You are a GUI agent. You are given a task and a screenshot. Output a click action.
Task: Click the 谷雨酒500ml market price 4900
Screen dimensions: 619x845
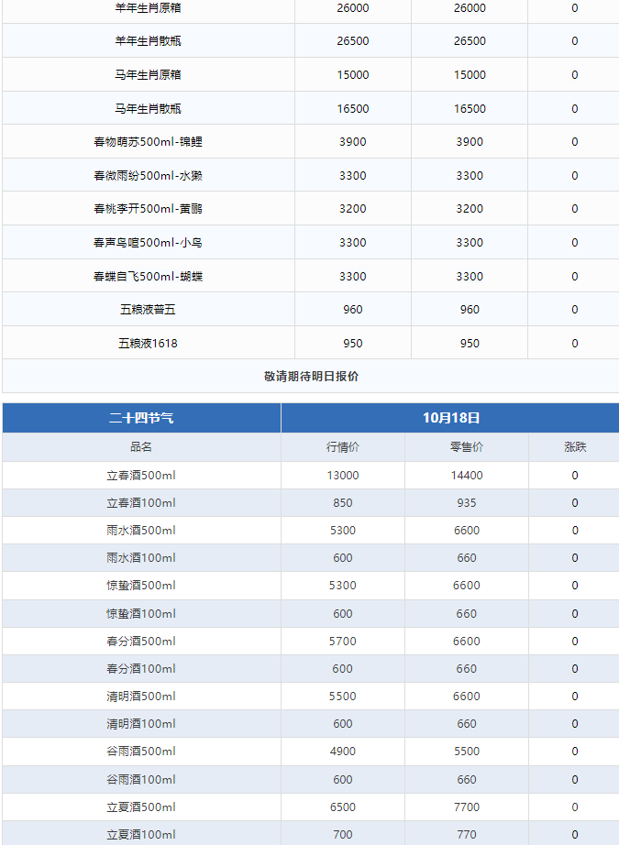coord(342,752)
